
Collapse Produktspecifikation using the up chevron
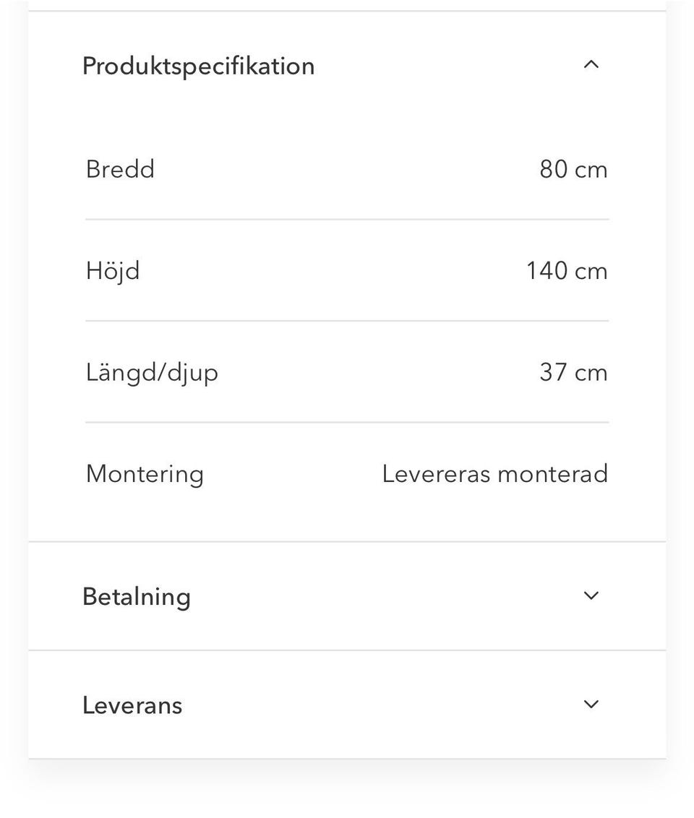coord(591,65)
